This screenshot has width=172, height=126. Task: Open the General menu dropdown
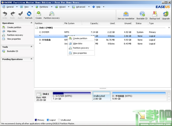(9, 7)
